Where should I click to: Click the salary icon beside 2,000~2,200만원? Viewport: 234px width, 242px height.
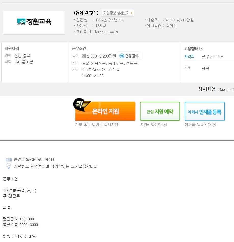click(x=84, y=56)
